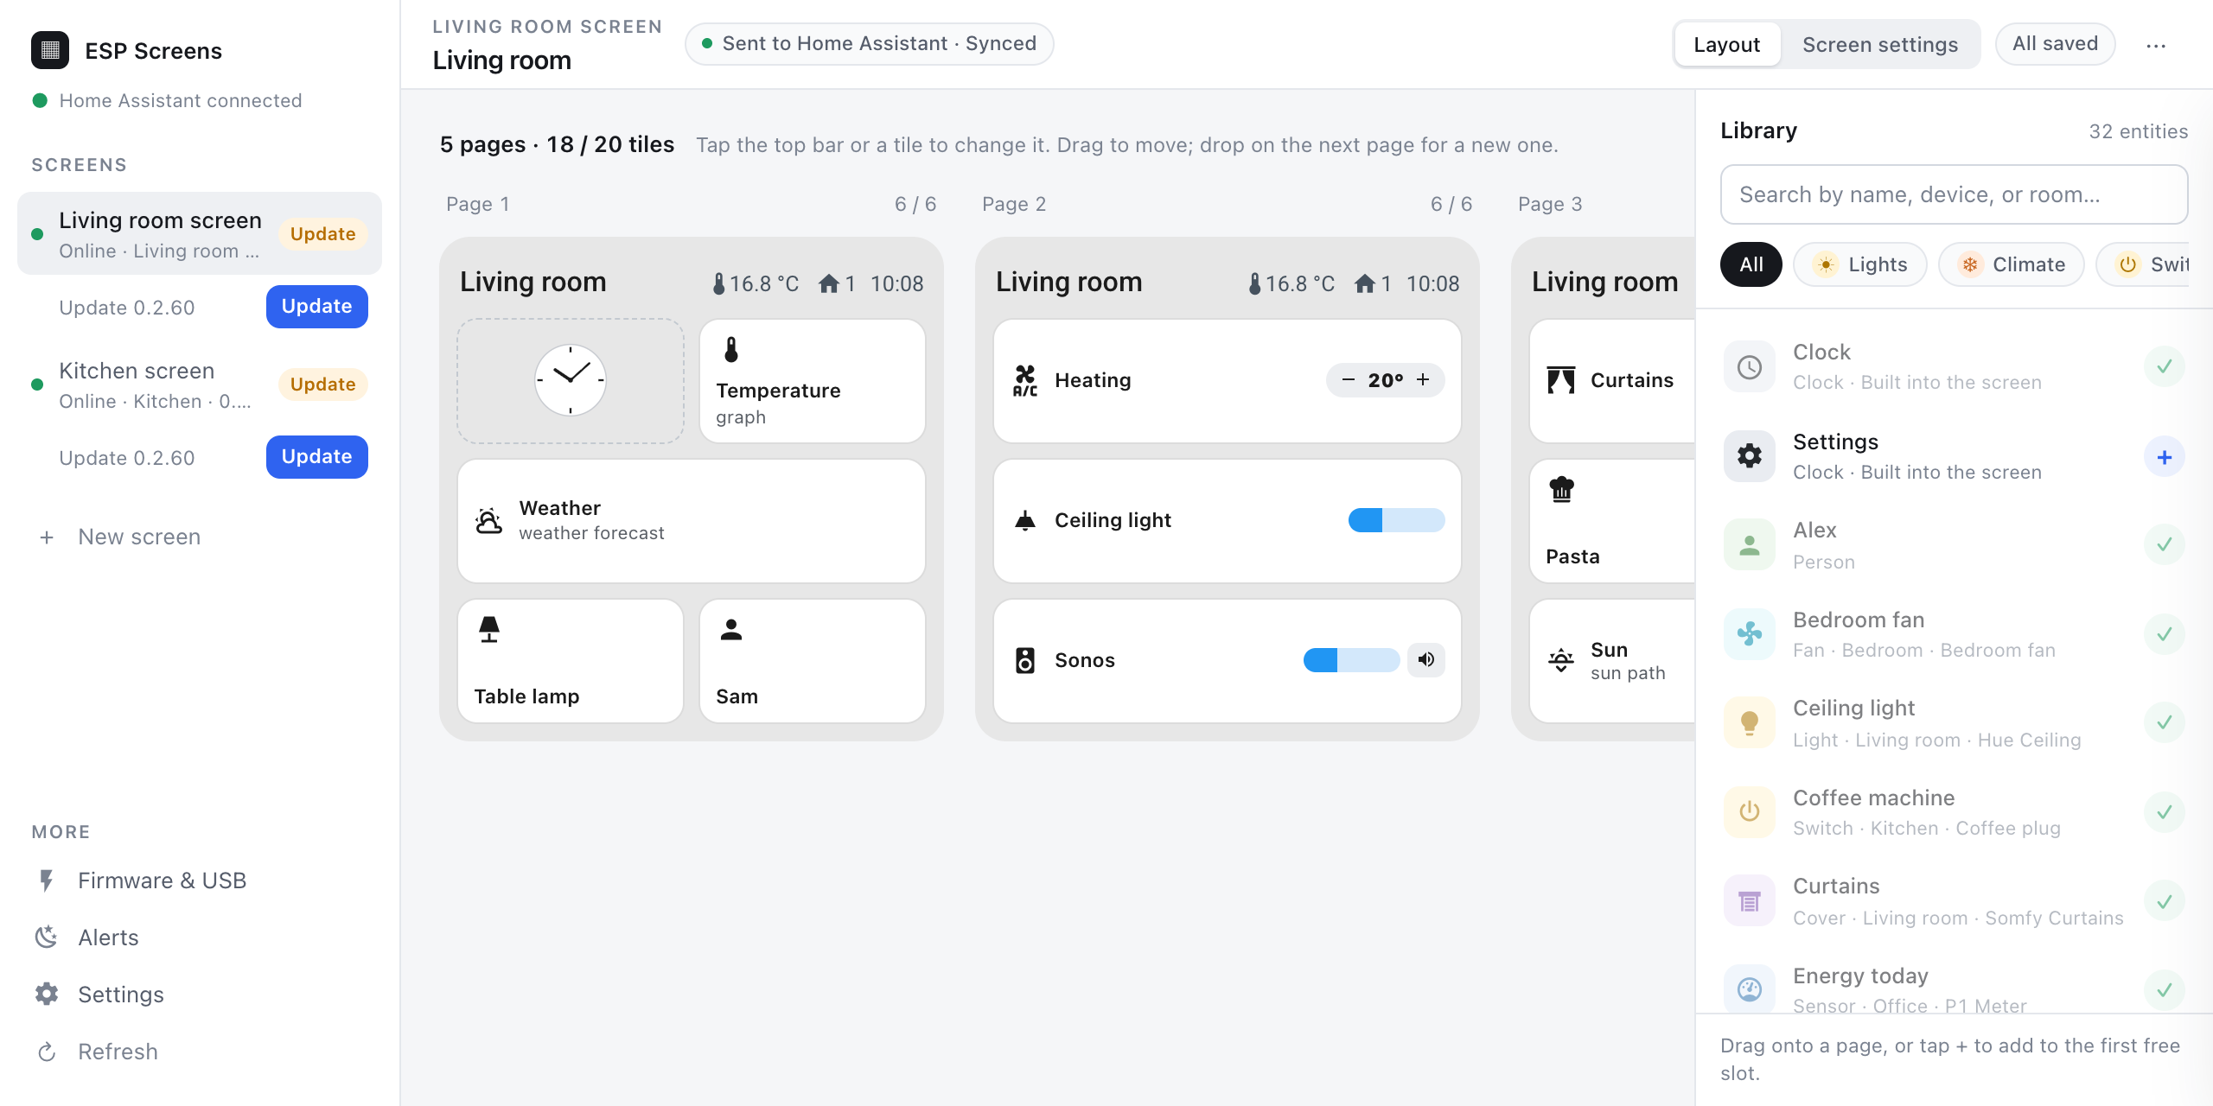Click the orange Update badge on Living room screen
The image size is (2213, 1106).
coord(323,234)
